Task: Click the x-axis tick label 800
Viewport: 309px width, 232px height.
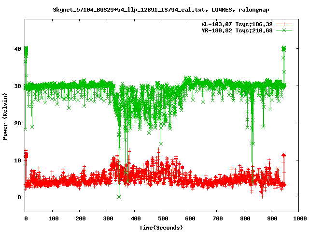Action: [245, 218]
